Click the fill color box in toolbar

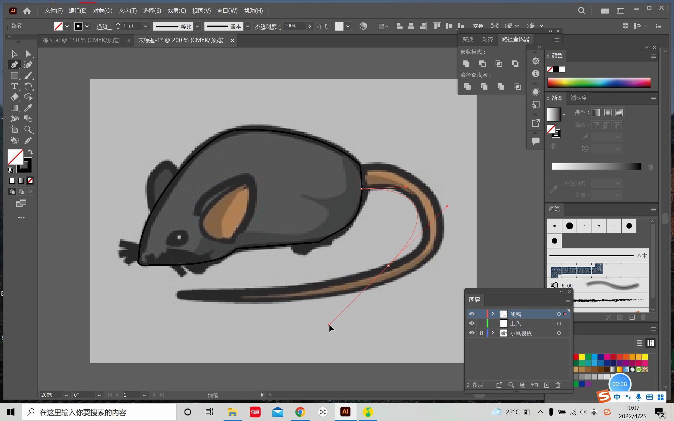click(16, 157)
